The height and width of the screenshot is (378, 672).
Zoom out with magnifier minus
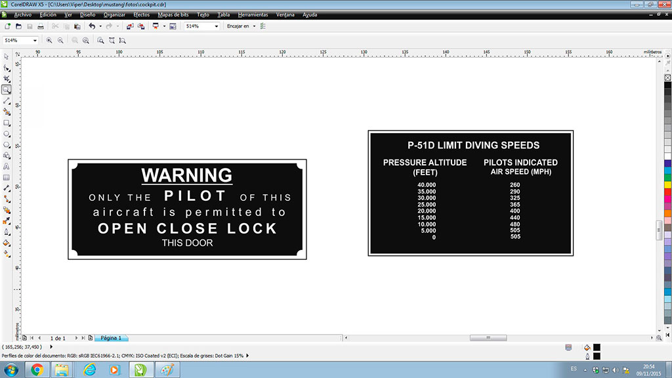[x=60, y=40]
